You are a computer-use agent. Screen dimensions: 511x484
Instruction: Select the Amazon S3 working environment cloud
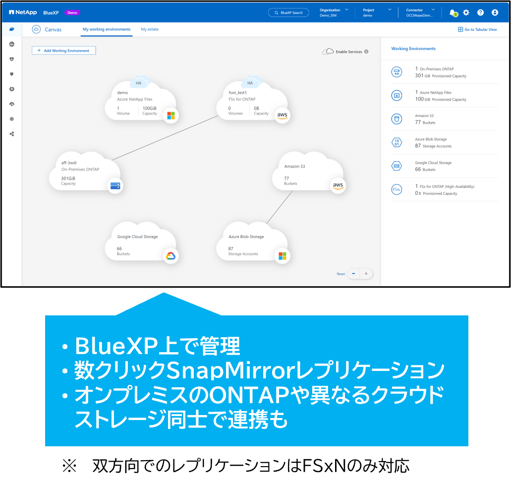tap(308, 172)
